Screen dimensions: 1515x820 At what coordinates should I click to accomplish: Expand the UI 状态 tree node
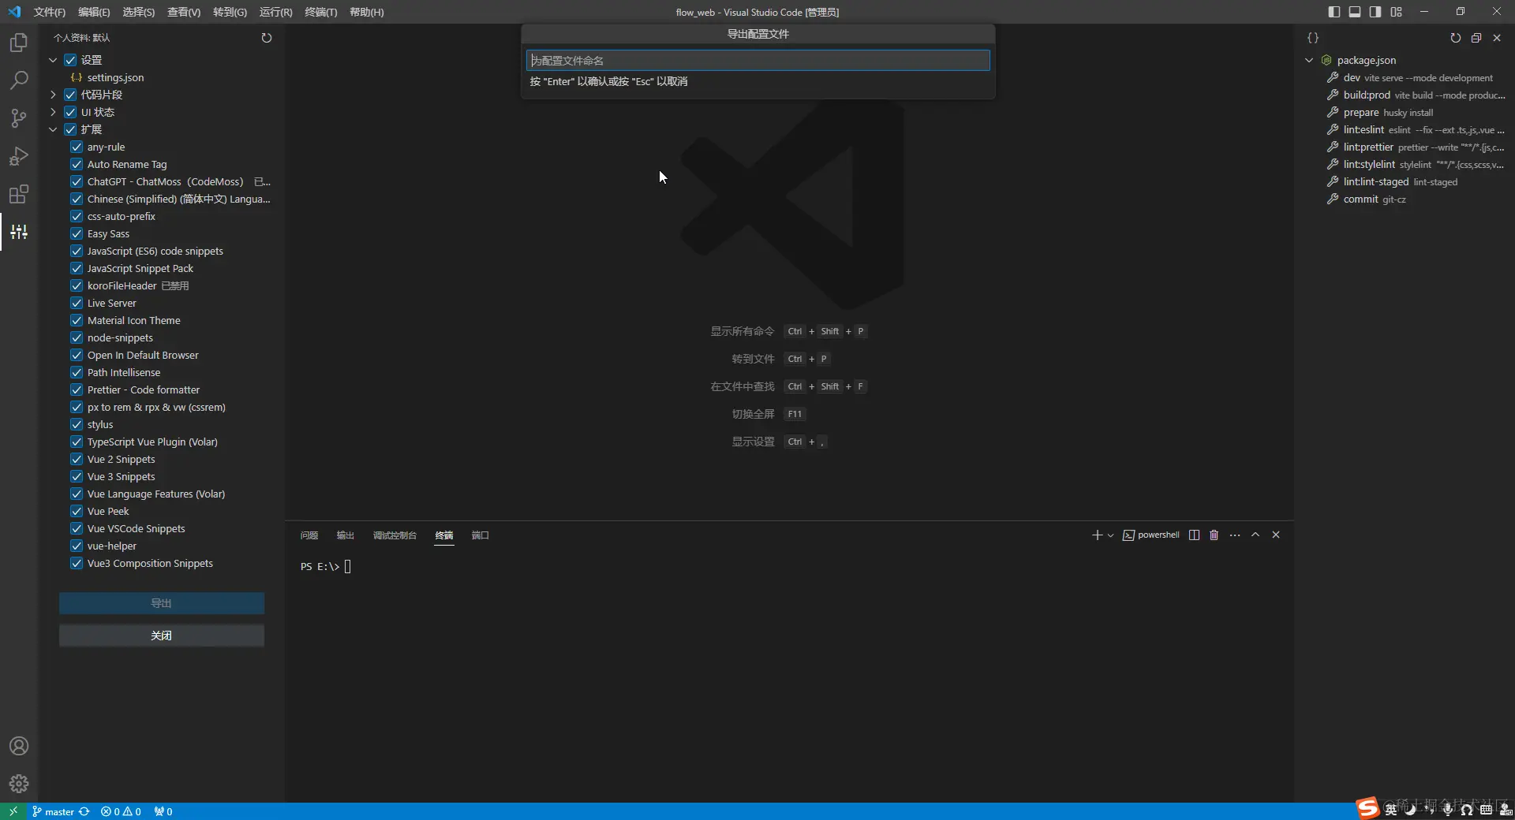(x=53, y=112)
